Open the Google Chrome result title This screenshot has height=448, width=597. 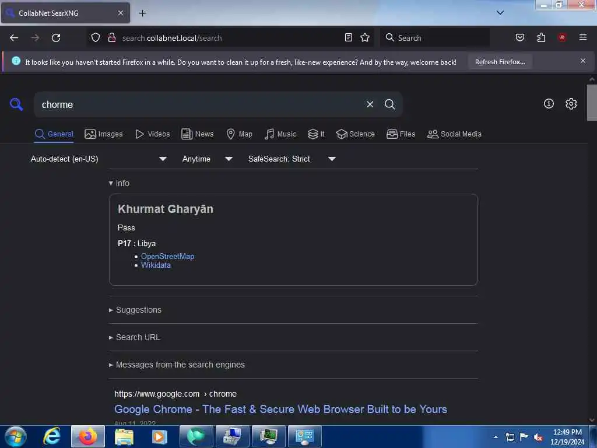pos(280,409)
